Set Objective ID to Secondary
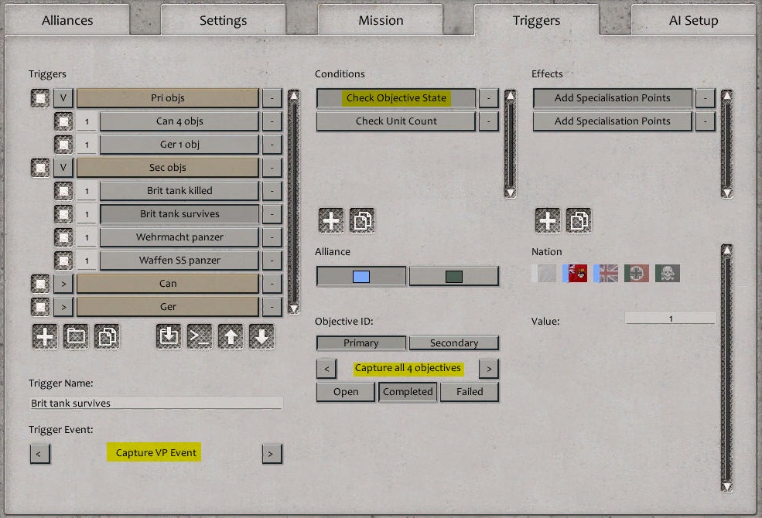Viewport: 762px width, 518px height. point(454,342)
